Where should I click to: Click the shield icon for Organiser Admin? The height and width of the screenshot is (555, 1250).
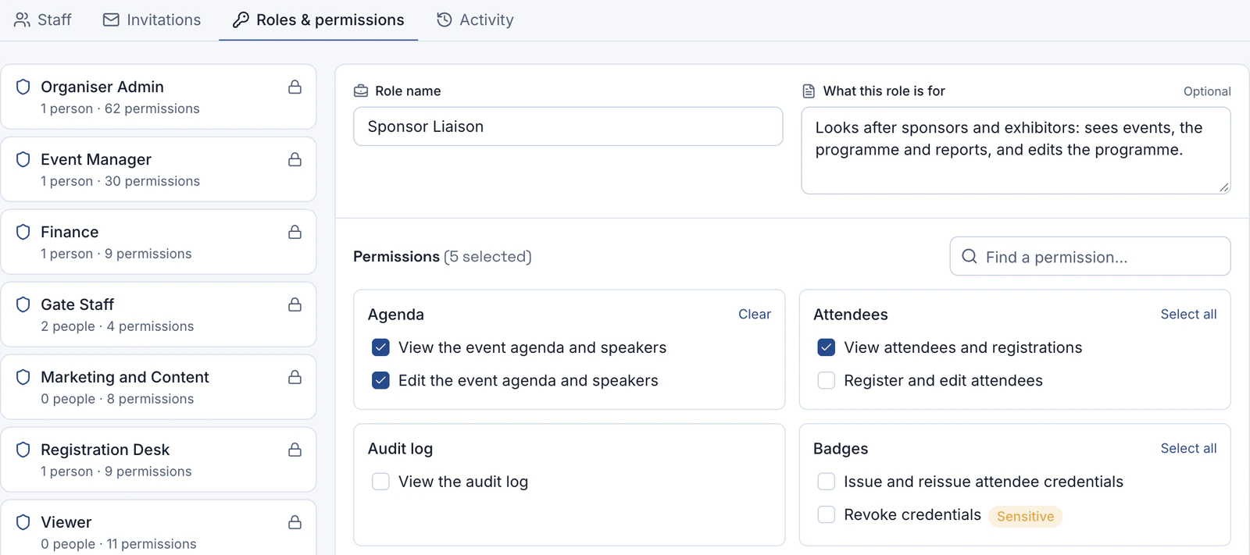23,87
